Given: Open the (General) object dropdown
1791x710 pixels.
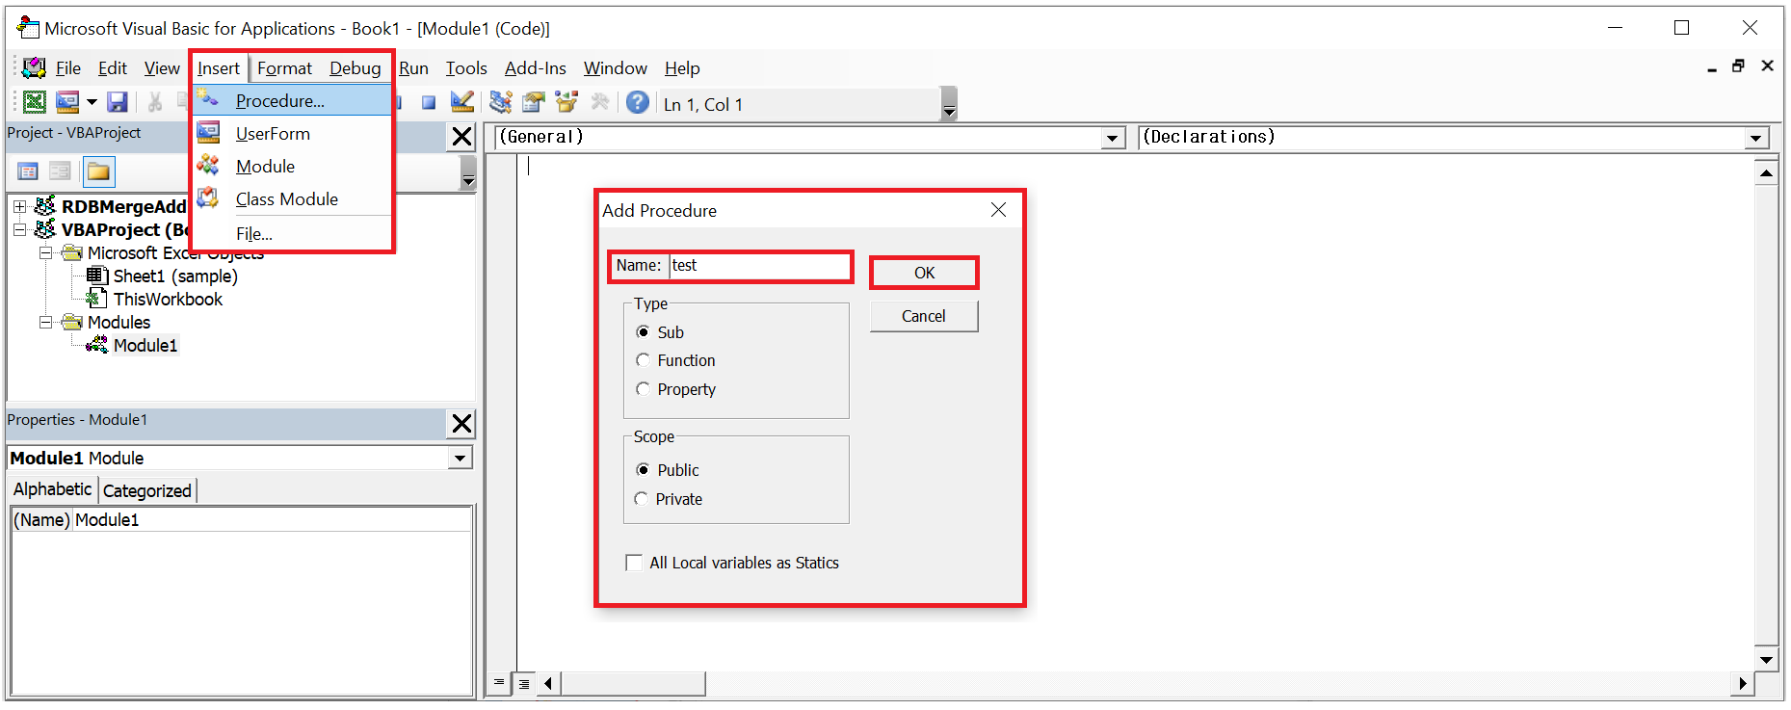Looking at the screenshot, I should click(1113, 138).
